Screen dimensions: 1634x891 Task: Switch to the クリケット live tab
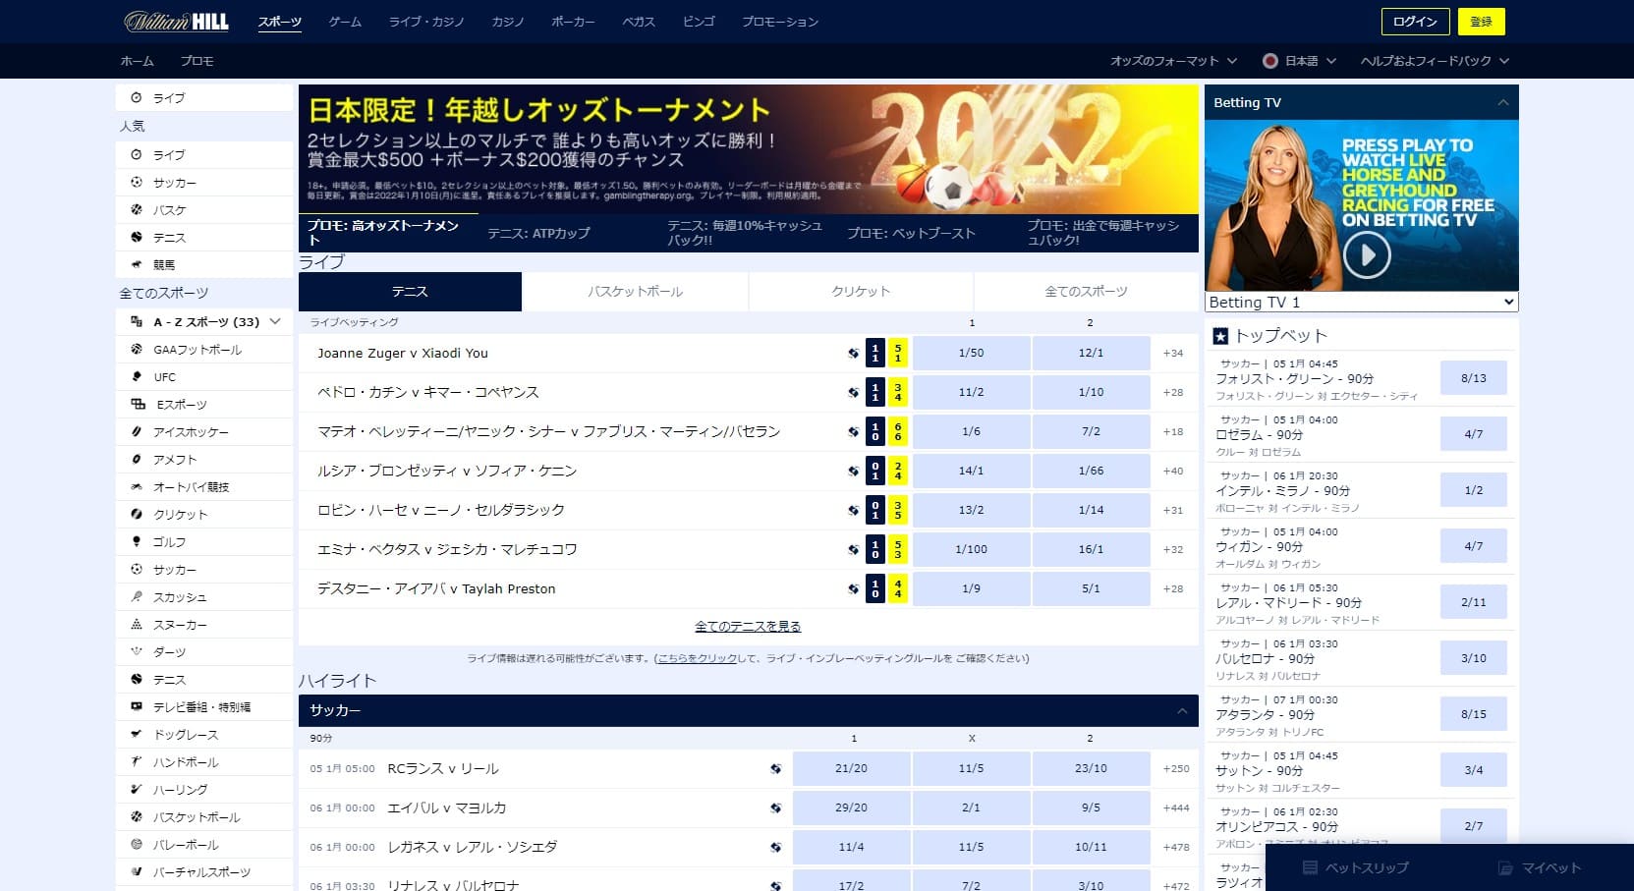pos(861,292)
